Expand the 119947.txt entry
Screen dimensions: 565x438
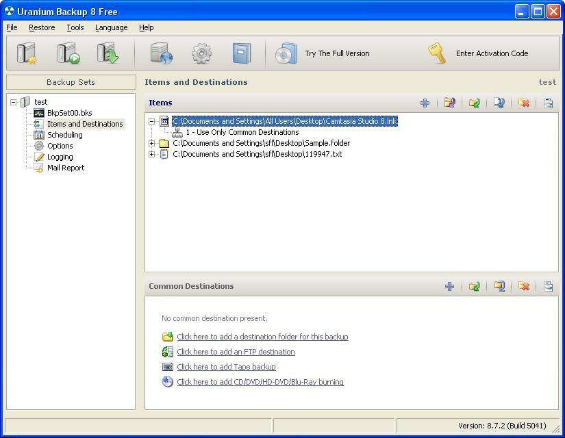pyautogui.click(x=152, y=154)
